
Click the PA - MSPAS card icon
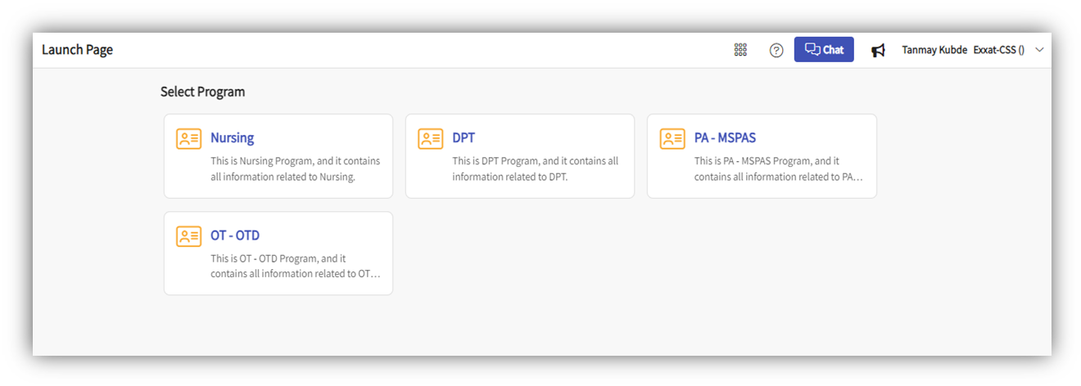(x=672, y=138)
